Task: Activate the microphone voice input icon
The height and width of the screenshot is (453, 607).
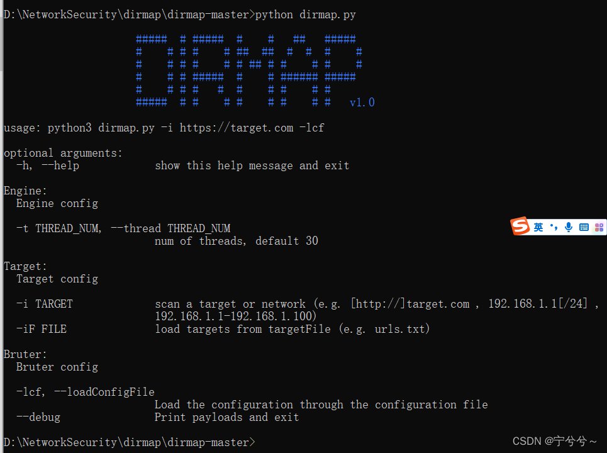Action: point(568,227)
